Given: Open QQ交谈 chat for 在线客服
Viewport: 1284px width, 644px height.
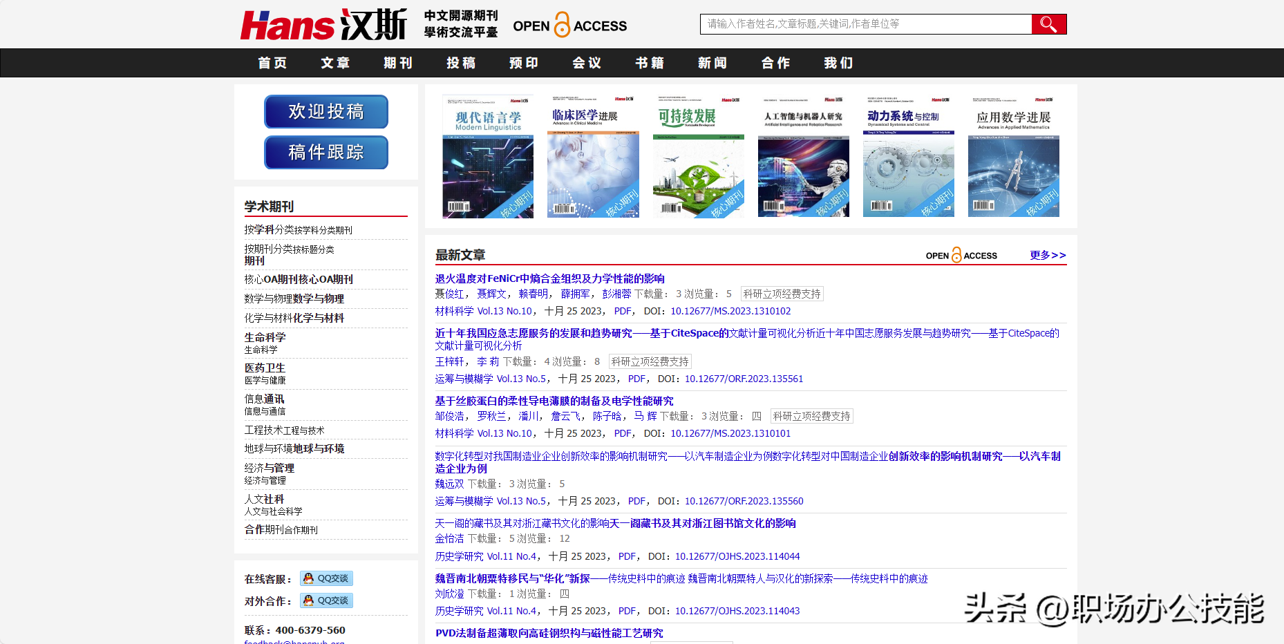Looking at the screenshot, I should 326,578.
